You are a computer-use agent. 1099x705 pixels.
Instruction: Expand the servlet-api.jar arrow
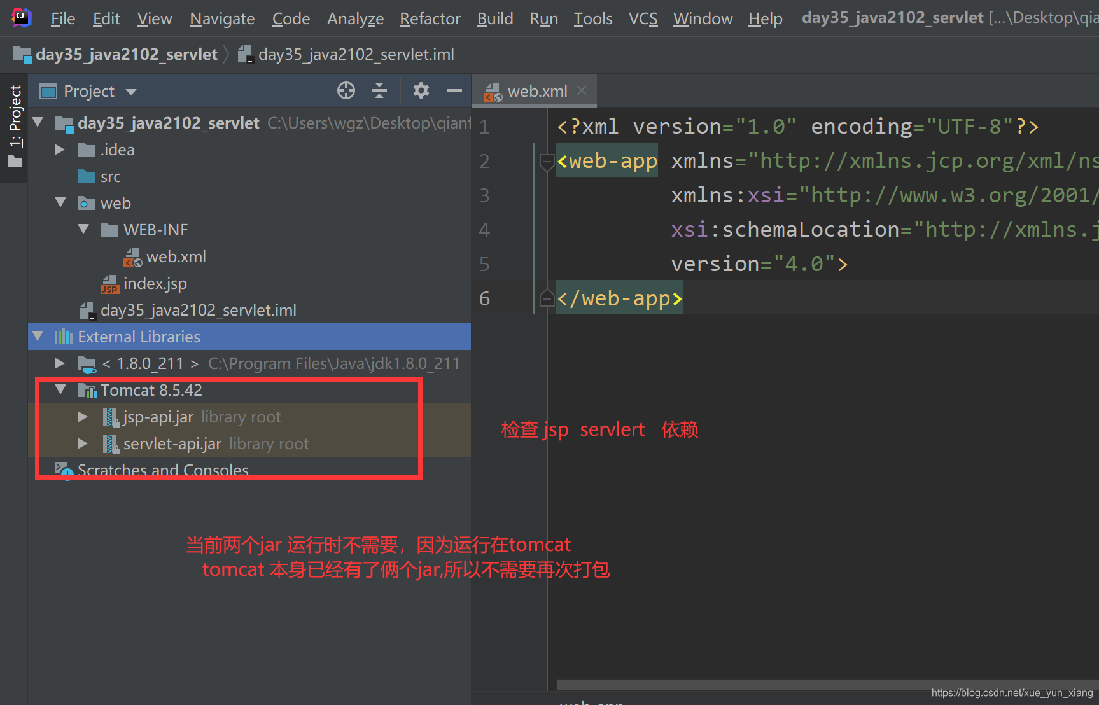click(x=83, y=443)
